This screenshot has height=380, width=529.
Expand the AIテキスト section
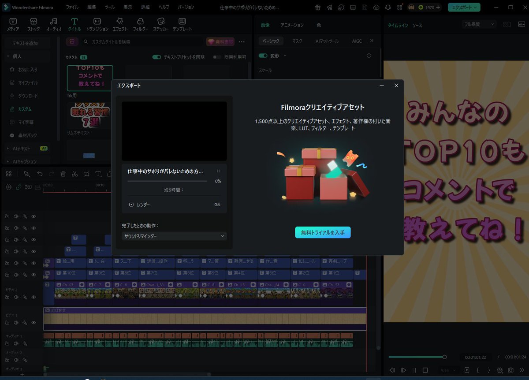tap(8, 149)
